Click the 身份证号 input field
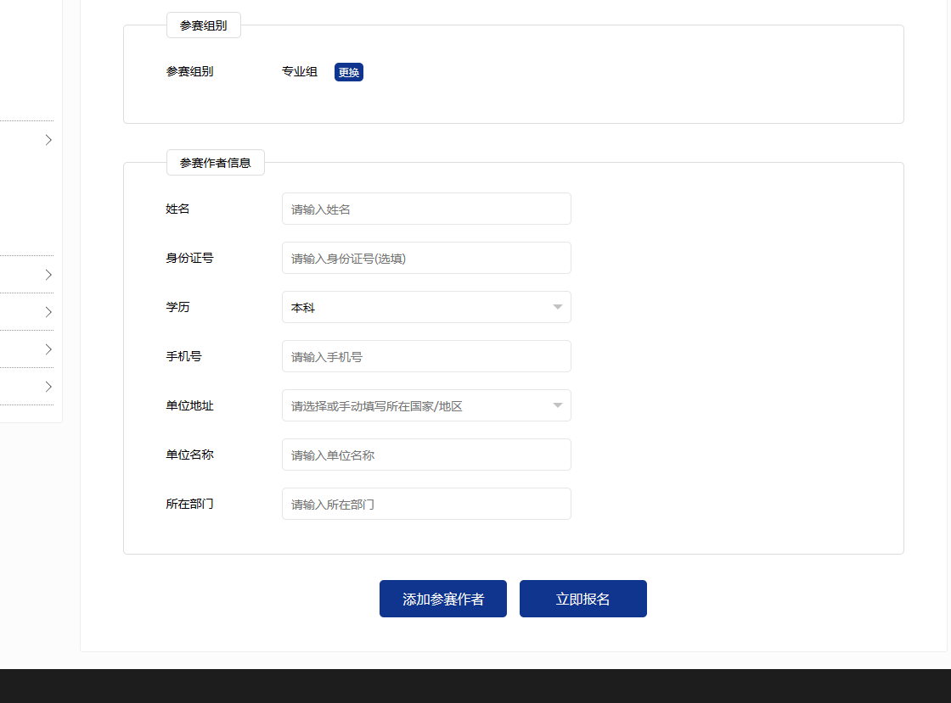Screen dimensions: 951x703 (426, 258)
